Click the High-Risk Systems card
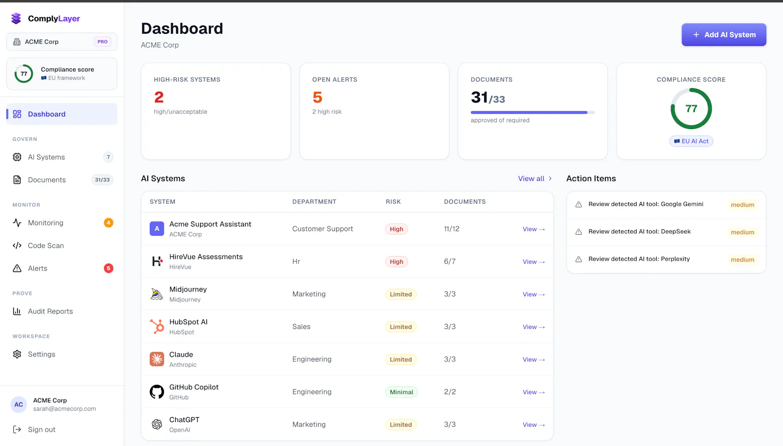Screen dimensions: 783x446 pyautogui.click(x=216, y=111)
